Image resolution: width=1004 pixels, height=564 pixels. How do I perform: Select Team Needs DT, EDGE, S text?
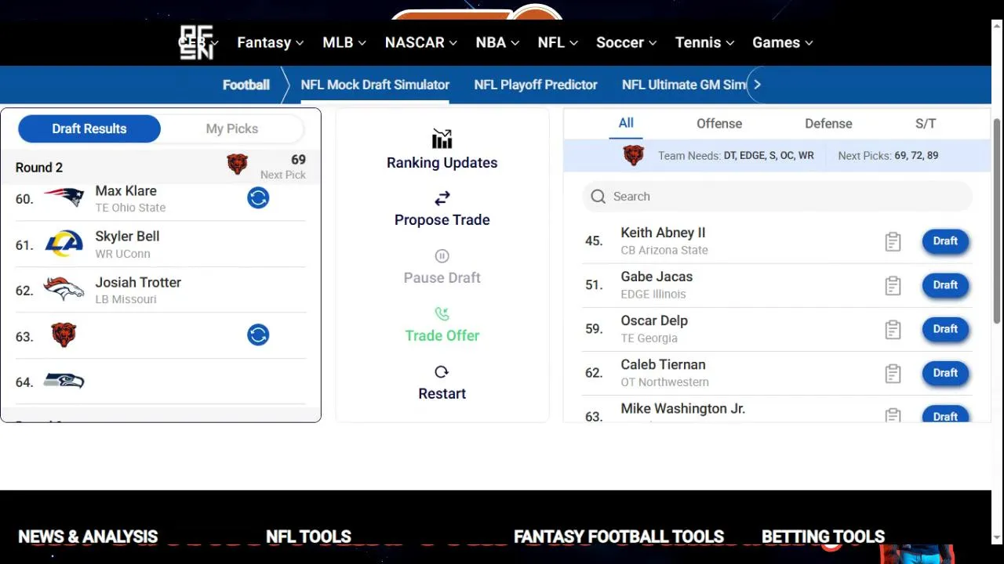tap(736, 155)
